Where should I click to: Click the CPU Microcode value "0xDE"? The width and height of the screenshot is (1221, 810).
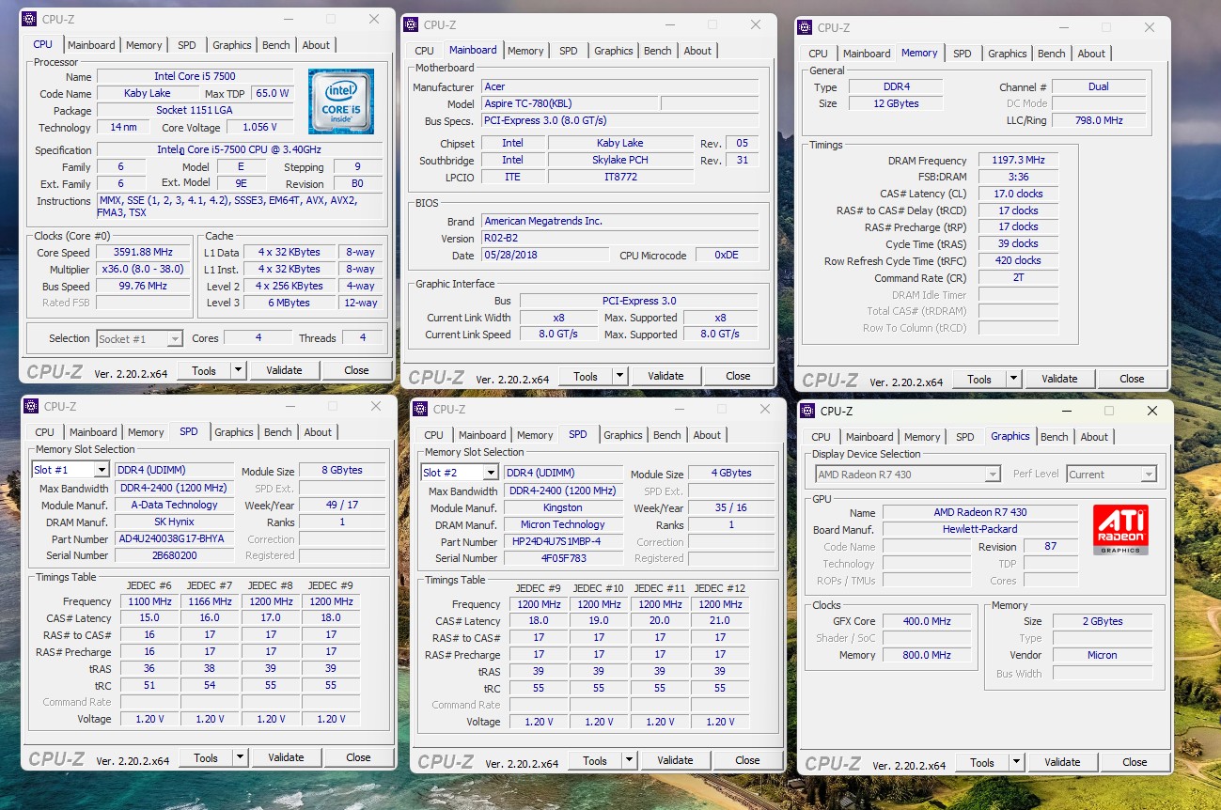click(x=727, y=256)
